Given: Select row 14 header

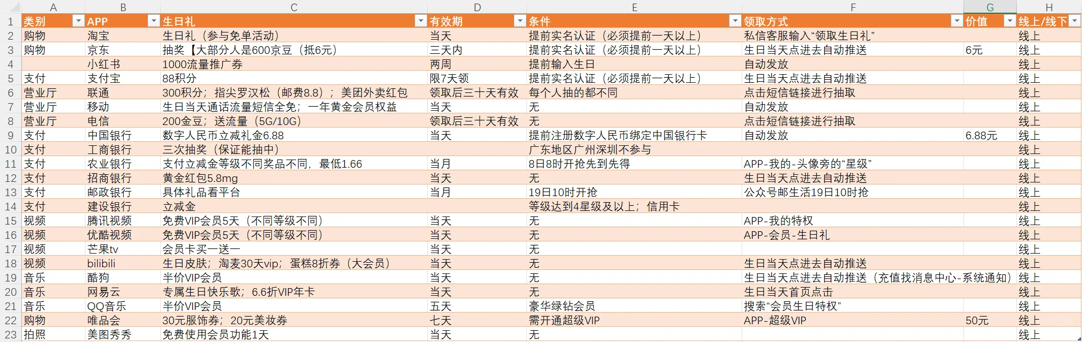Looking at the screenshot, I should (x=11, y=206).
